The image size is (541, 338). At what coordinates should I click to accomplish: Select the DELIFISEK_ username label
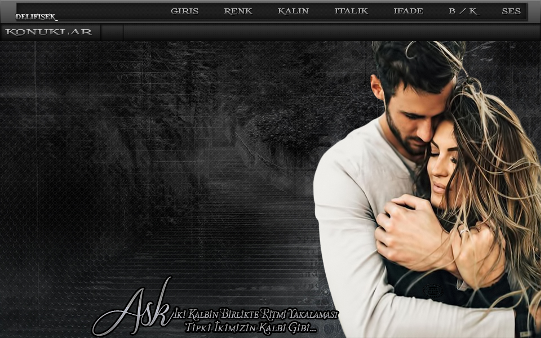36,17
